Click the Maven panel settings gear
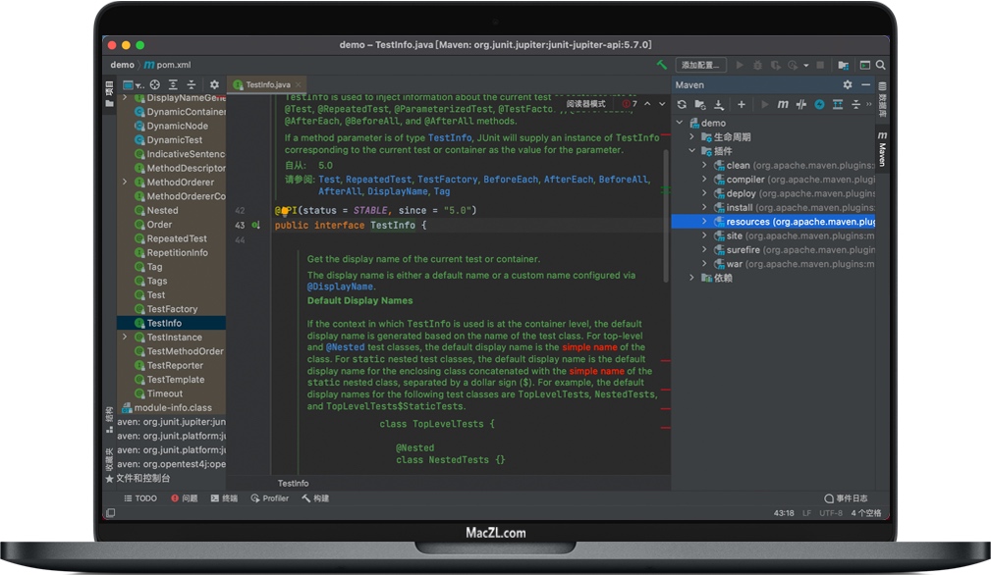Viewport: 991px width, 575px height. click(x=848, y=85)
